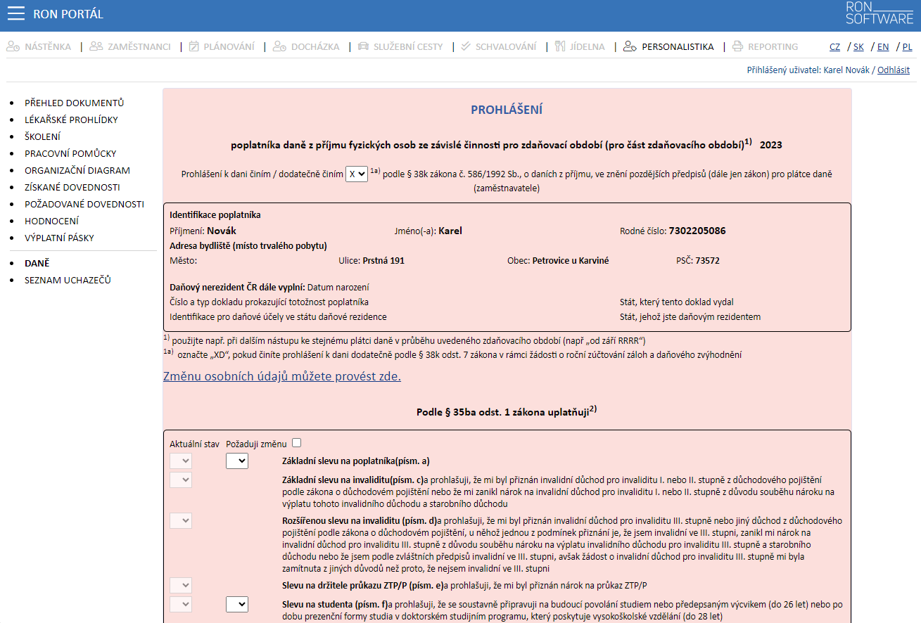
Task: Click the Plánování calendar icon
Action: 194,46
